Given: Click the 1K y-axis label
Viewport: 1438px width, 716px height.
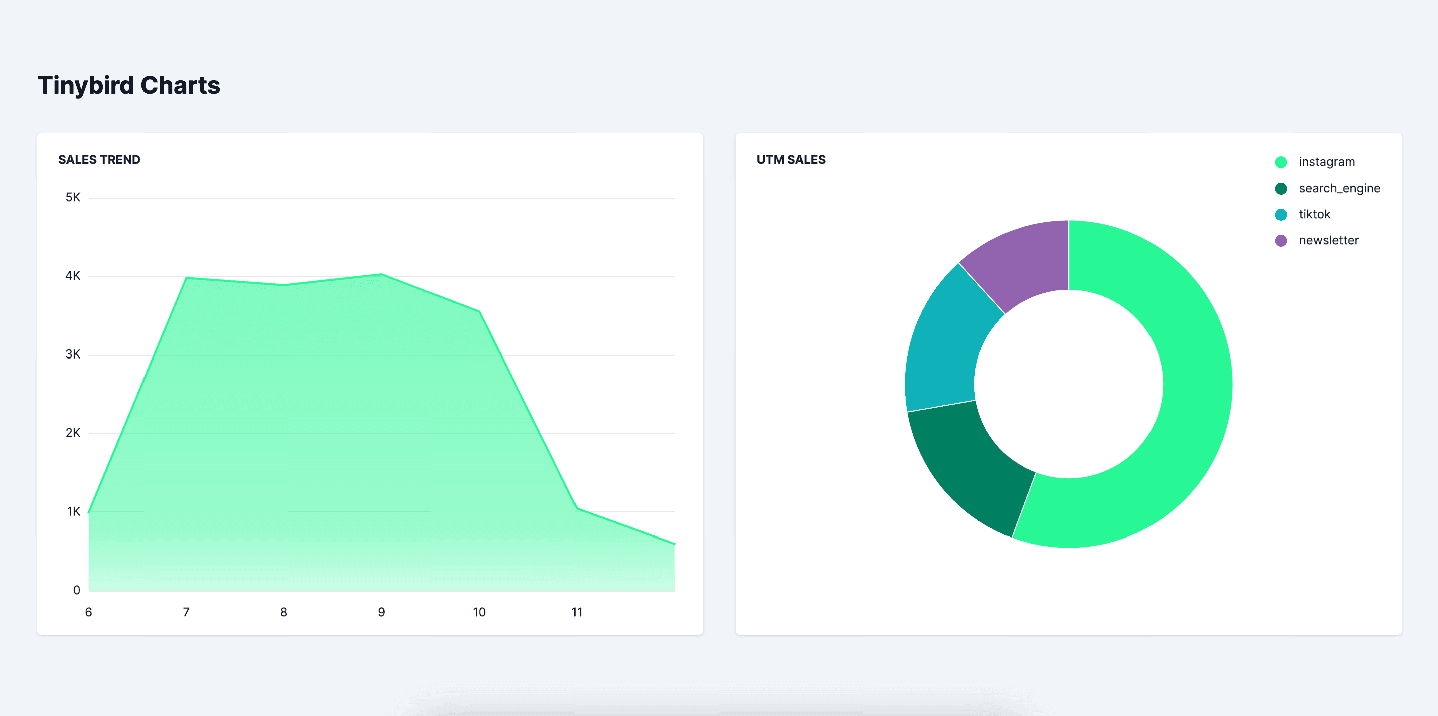Looking at the screenshot, I should coord(74,512).
